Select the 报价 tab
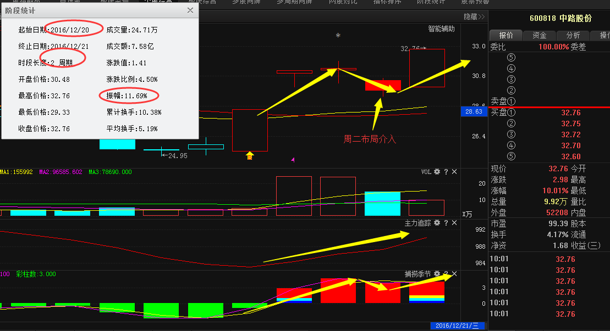Image resolution: width=610 pixels, height=331 pixels. [505, 35]
